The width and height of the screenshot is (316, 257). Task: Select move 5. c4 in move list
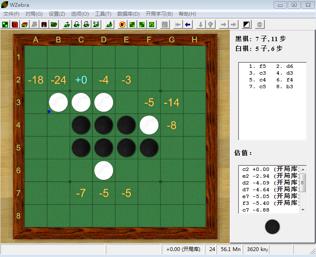(x=258, y=80)
